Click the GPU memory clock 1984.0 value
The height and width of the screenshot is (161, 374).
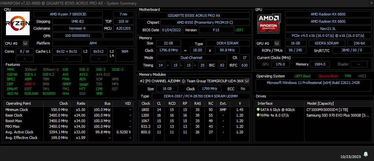(x=320, y=64)
